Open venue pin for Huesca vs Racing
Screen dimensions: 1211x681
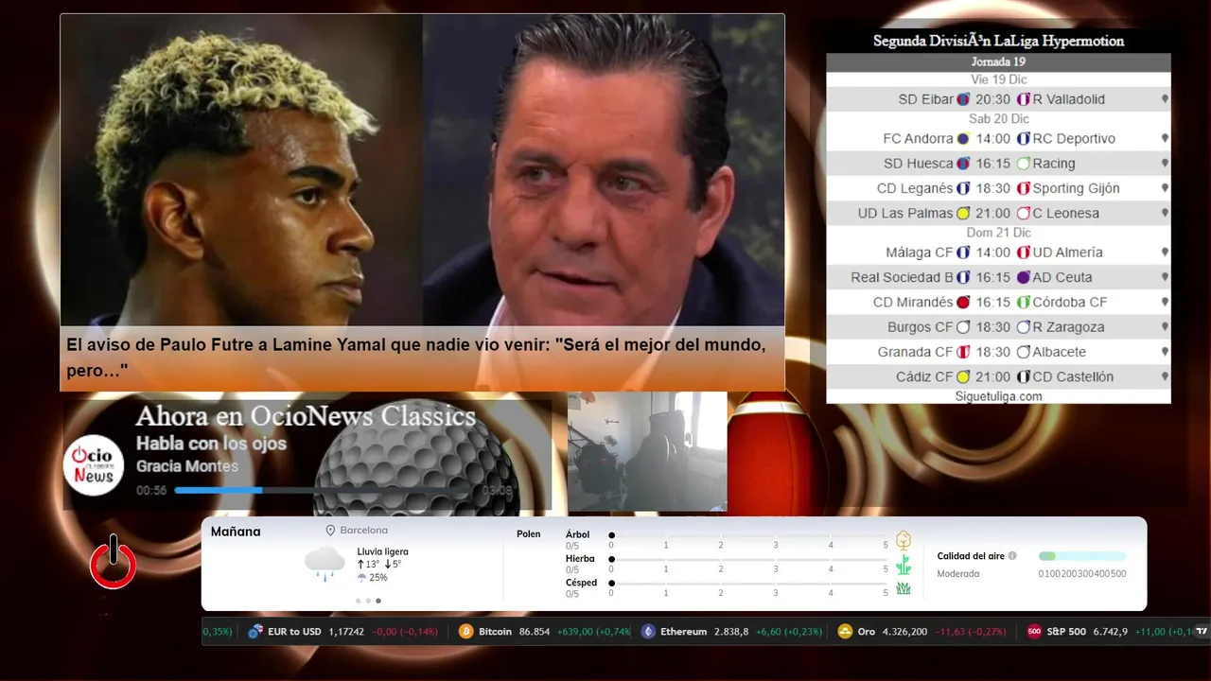[1165, 164]
